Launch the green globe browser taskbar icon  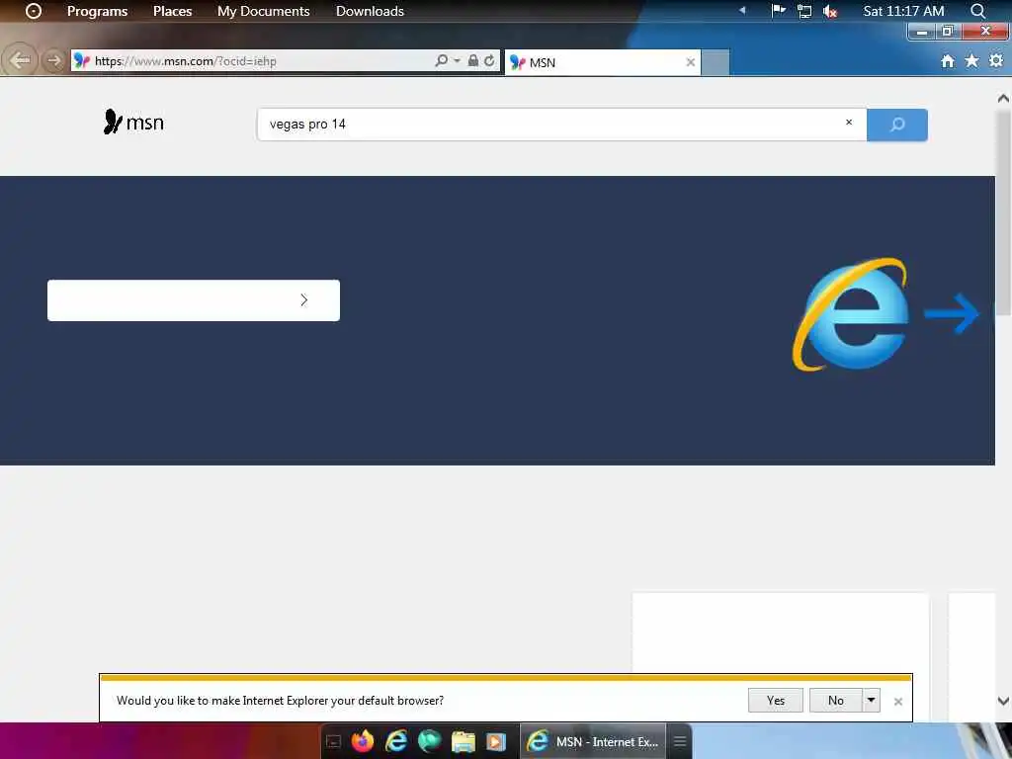(429, 741)
